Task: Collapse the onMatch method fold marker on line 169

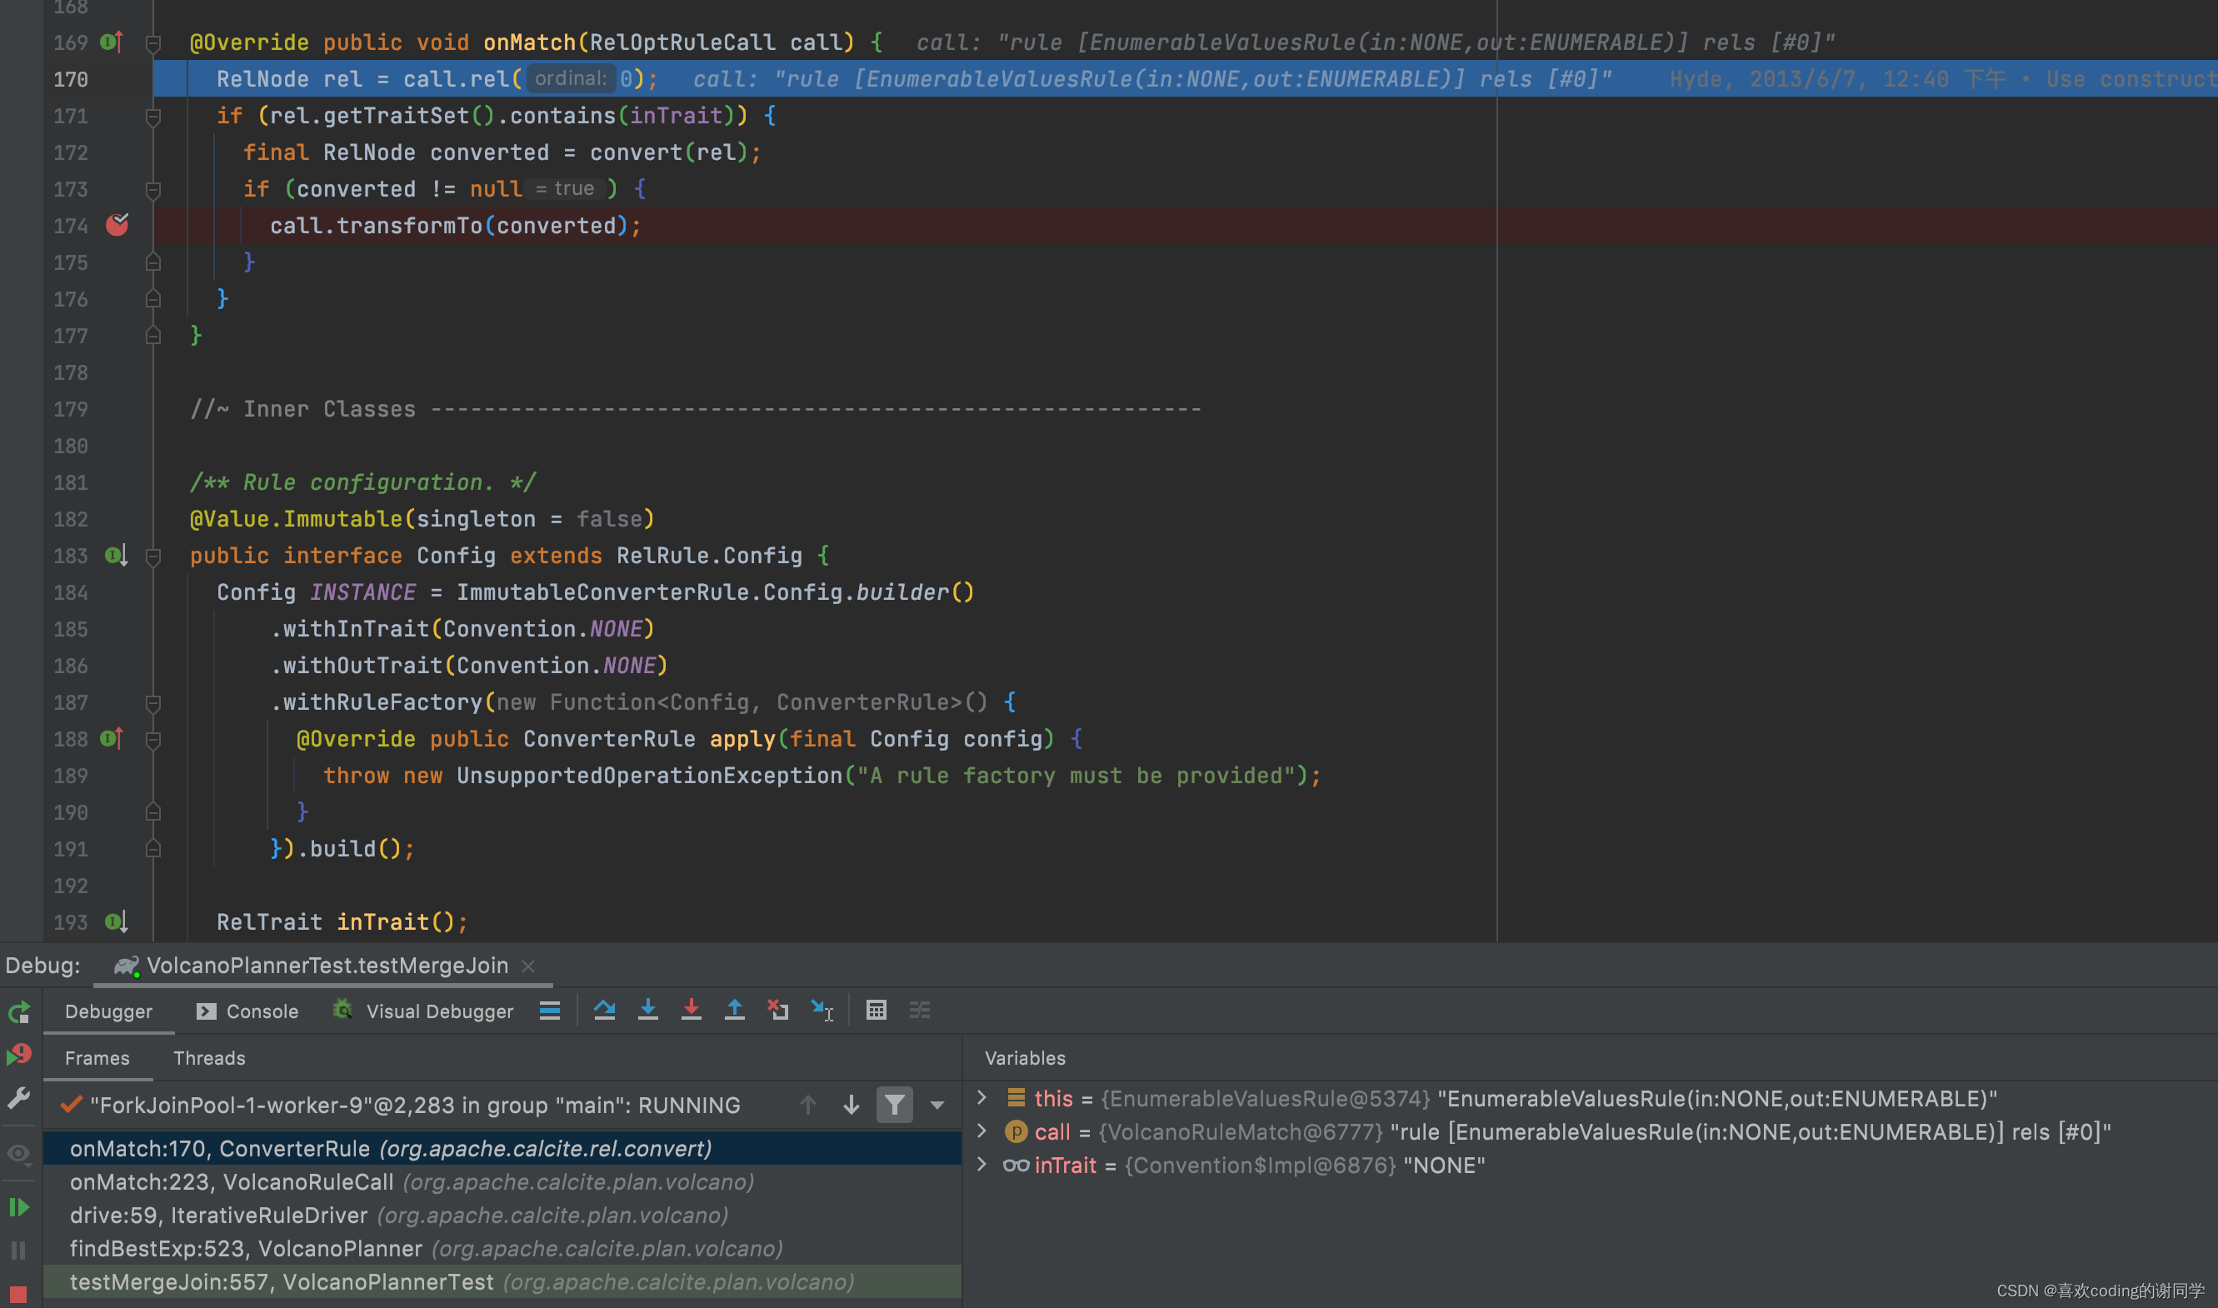Action: [x=152, y=42]
